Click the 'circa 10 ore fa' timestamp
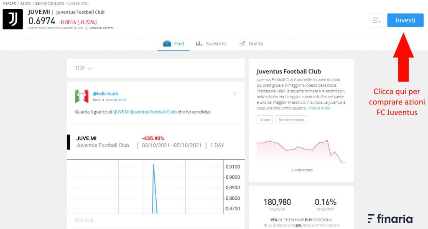 pyautogui.click(x=116, y=100)
